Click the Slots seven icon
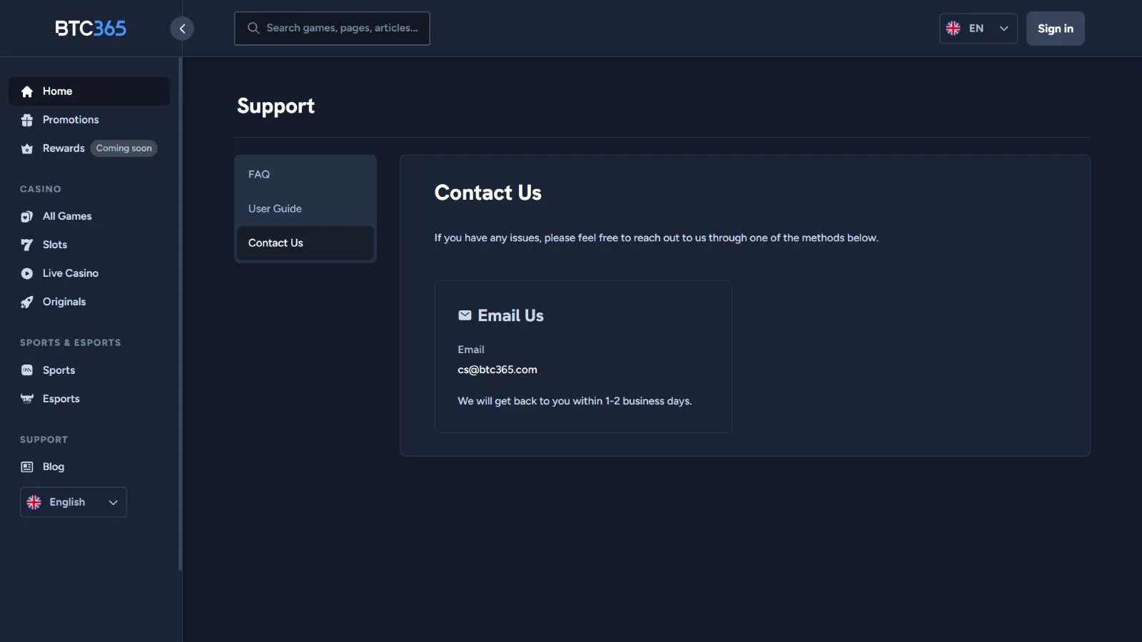 (x=27, y=245)
